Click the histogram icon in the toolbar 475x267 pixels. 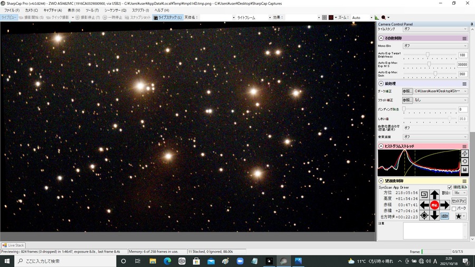(376, 17)
